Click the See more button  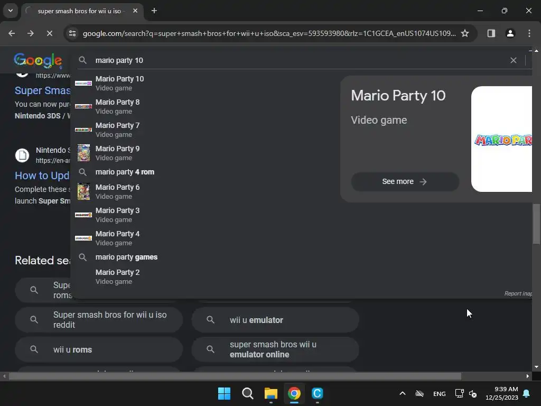(405, 182)
